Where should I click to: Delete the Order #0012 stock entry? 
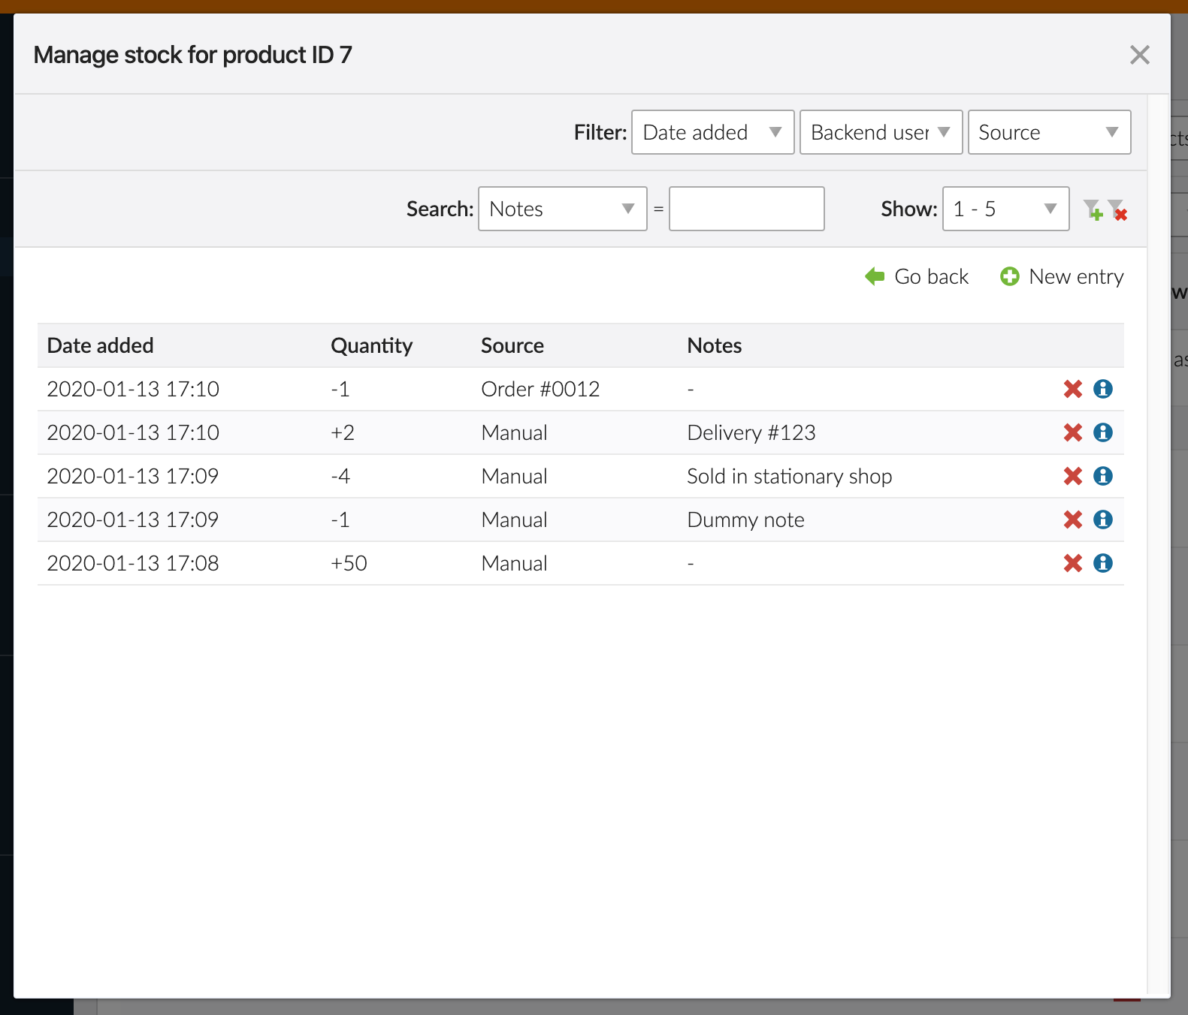[1072, 389]
